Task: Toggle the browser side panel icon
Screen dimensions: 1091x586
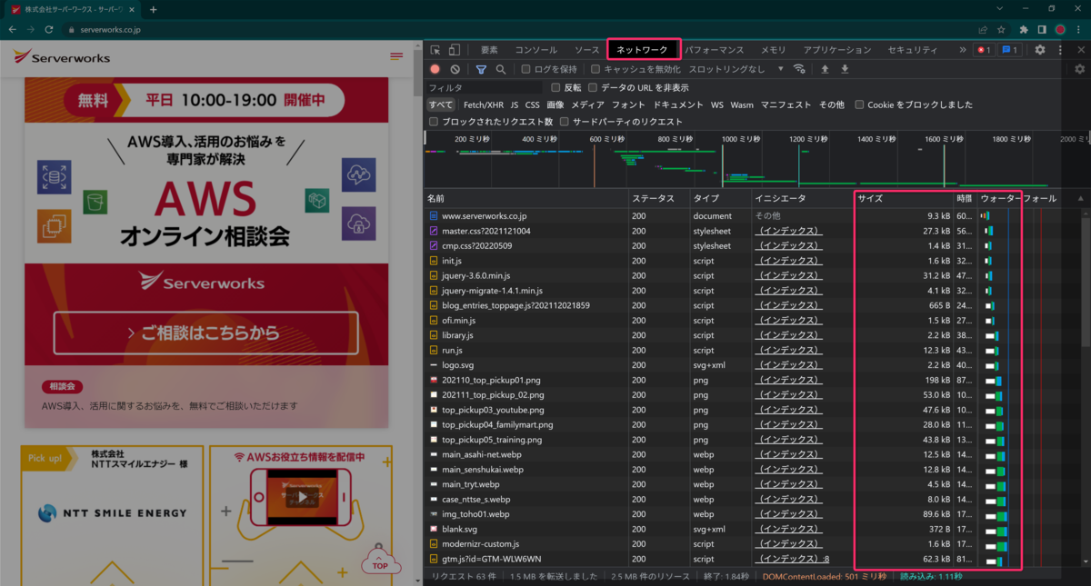Action: click(x=1042, y=29)
